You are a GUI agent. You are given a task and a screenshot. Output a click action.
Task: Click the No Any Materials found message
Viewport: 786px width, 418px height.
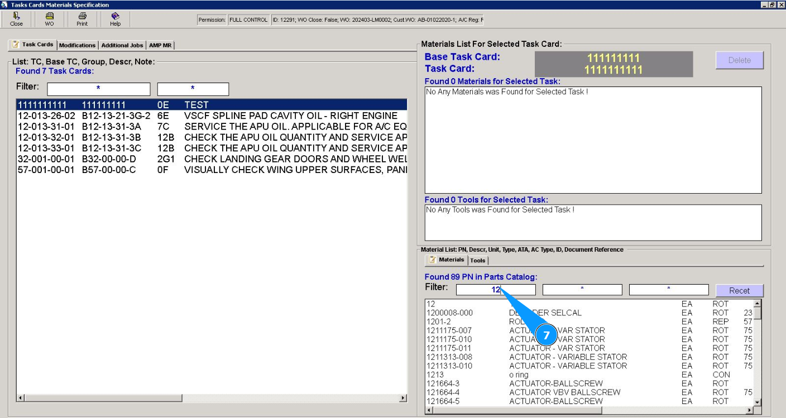pos(507,92)
